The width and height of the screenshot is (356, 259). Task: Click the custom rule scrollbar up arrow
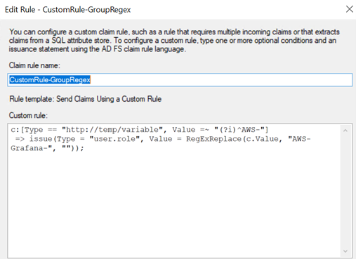point(345,131)
